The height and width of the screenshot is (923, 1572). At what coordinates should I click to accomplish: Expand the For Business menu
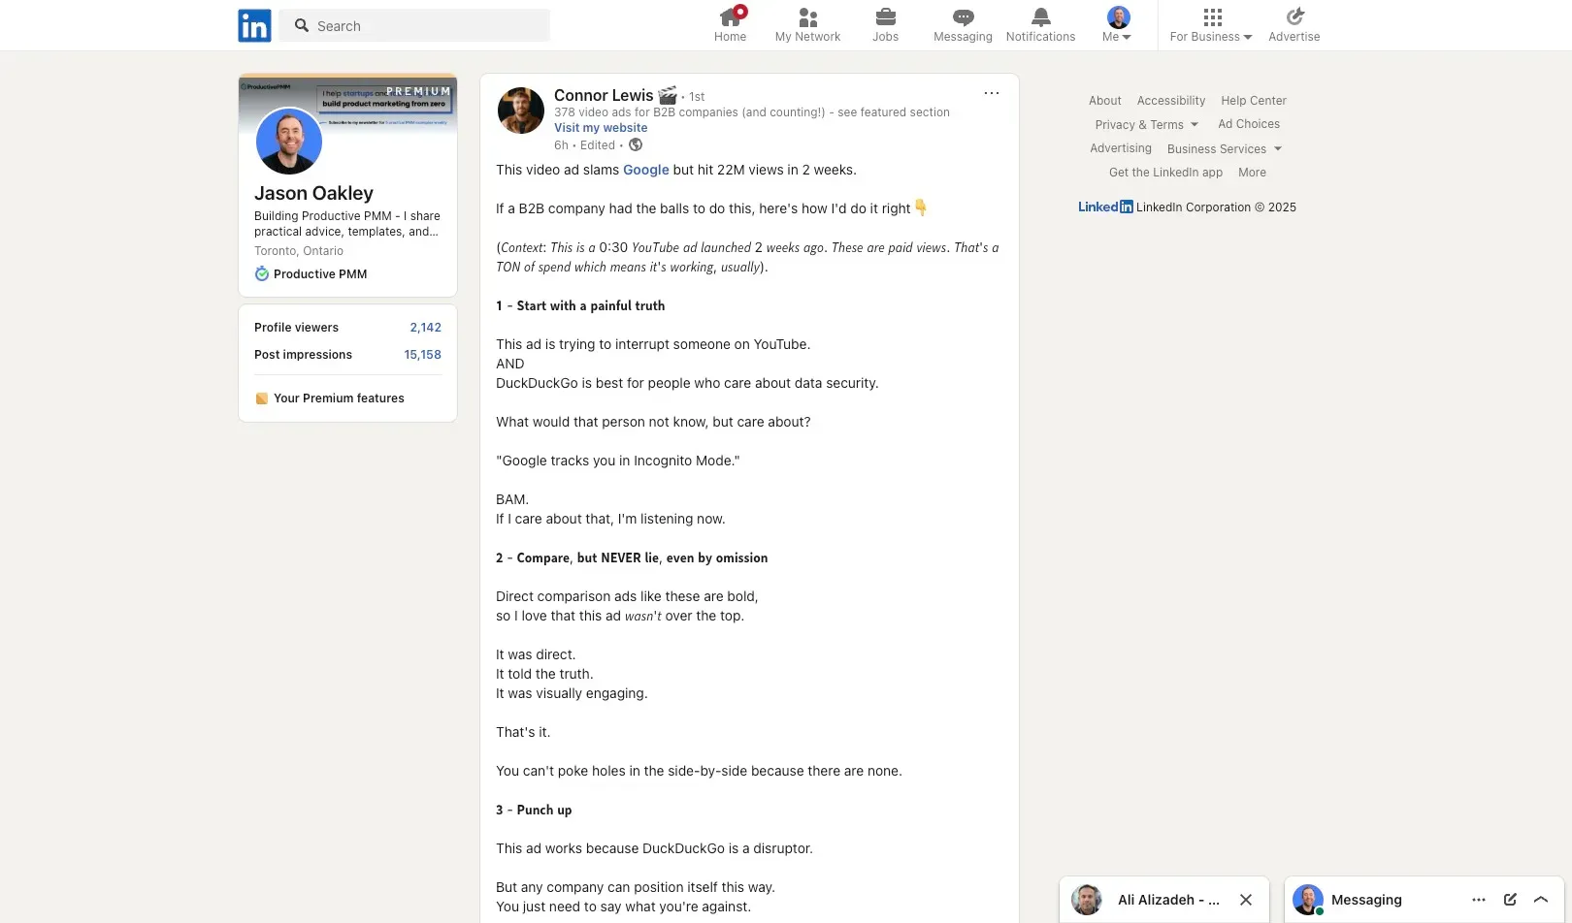1211,25
